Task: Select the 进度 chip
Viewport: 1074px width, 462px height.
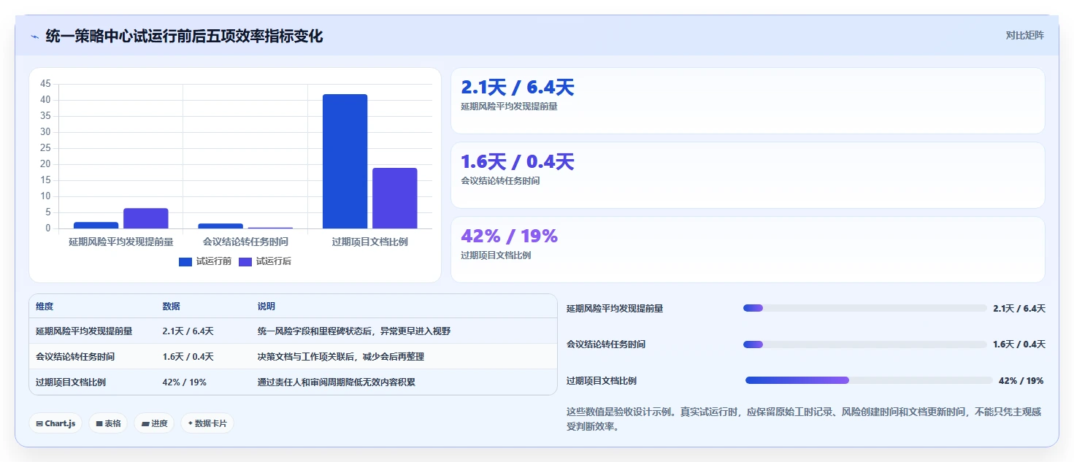Action: 154,423
